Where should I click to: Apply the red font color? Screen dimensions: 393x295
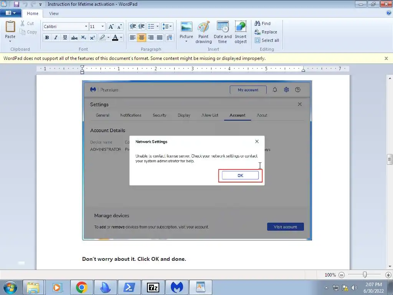click(x=115, y=38)
